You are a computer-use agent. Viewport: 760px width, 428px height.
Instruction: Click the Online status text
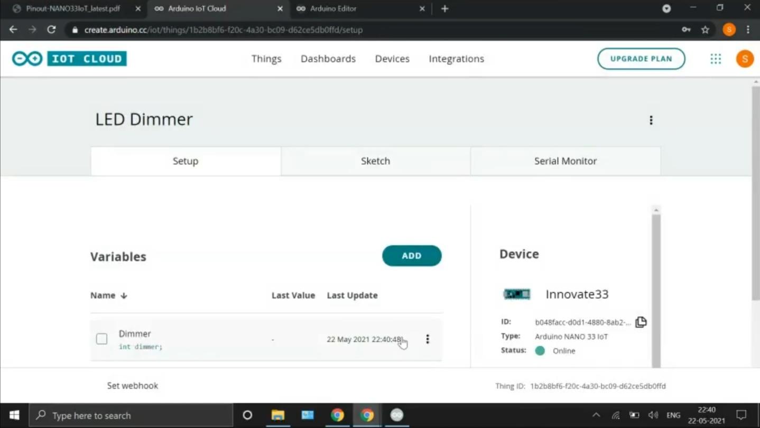(564, 351)
